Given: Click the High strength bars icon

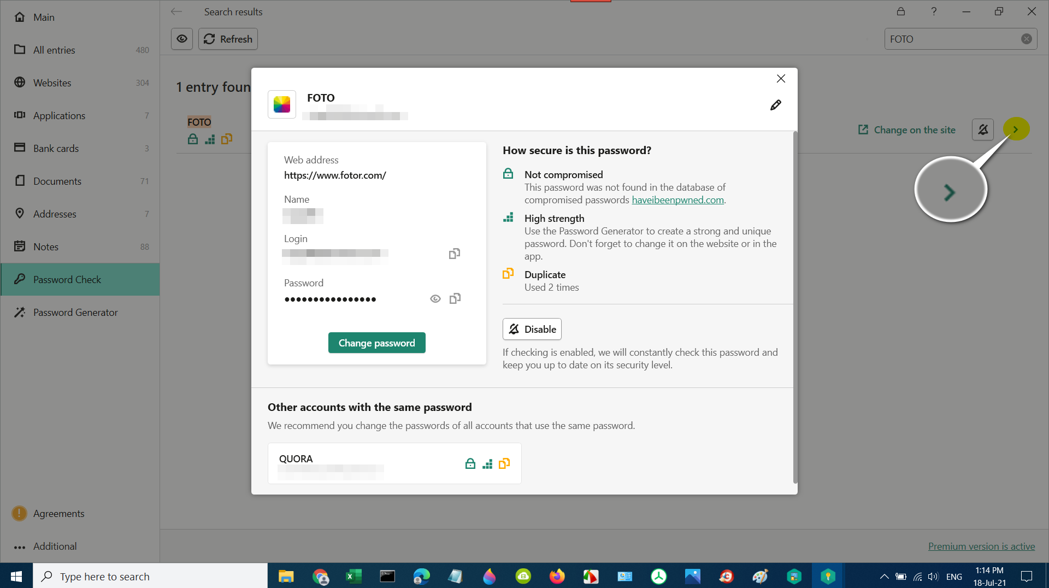Looking at the screenshot, I should tap(508, 217).
